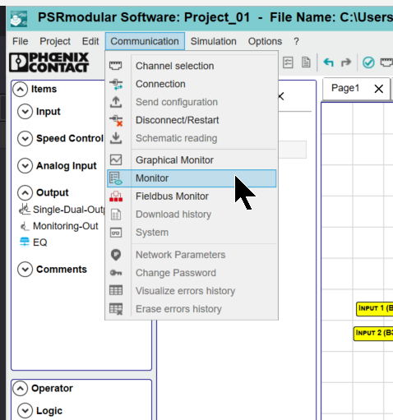This screenshot has height=420, width=393.
Task: Select Disconnect/Restart menu entry
Action: pos(192,120)
